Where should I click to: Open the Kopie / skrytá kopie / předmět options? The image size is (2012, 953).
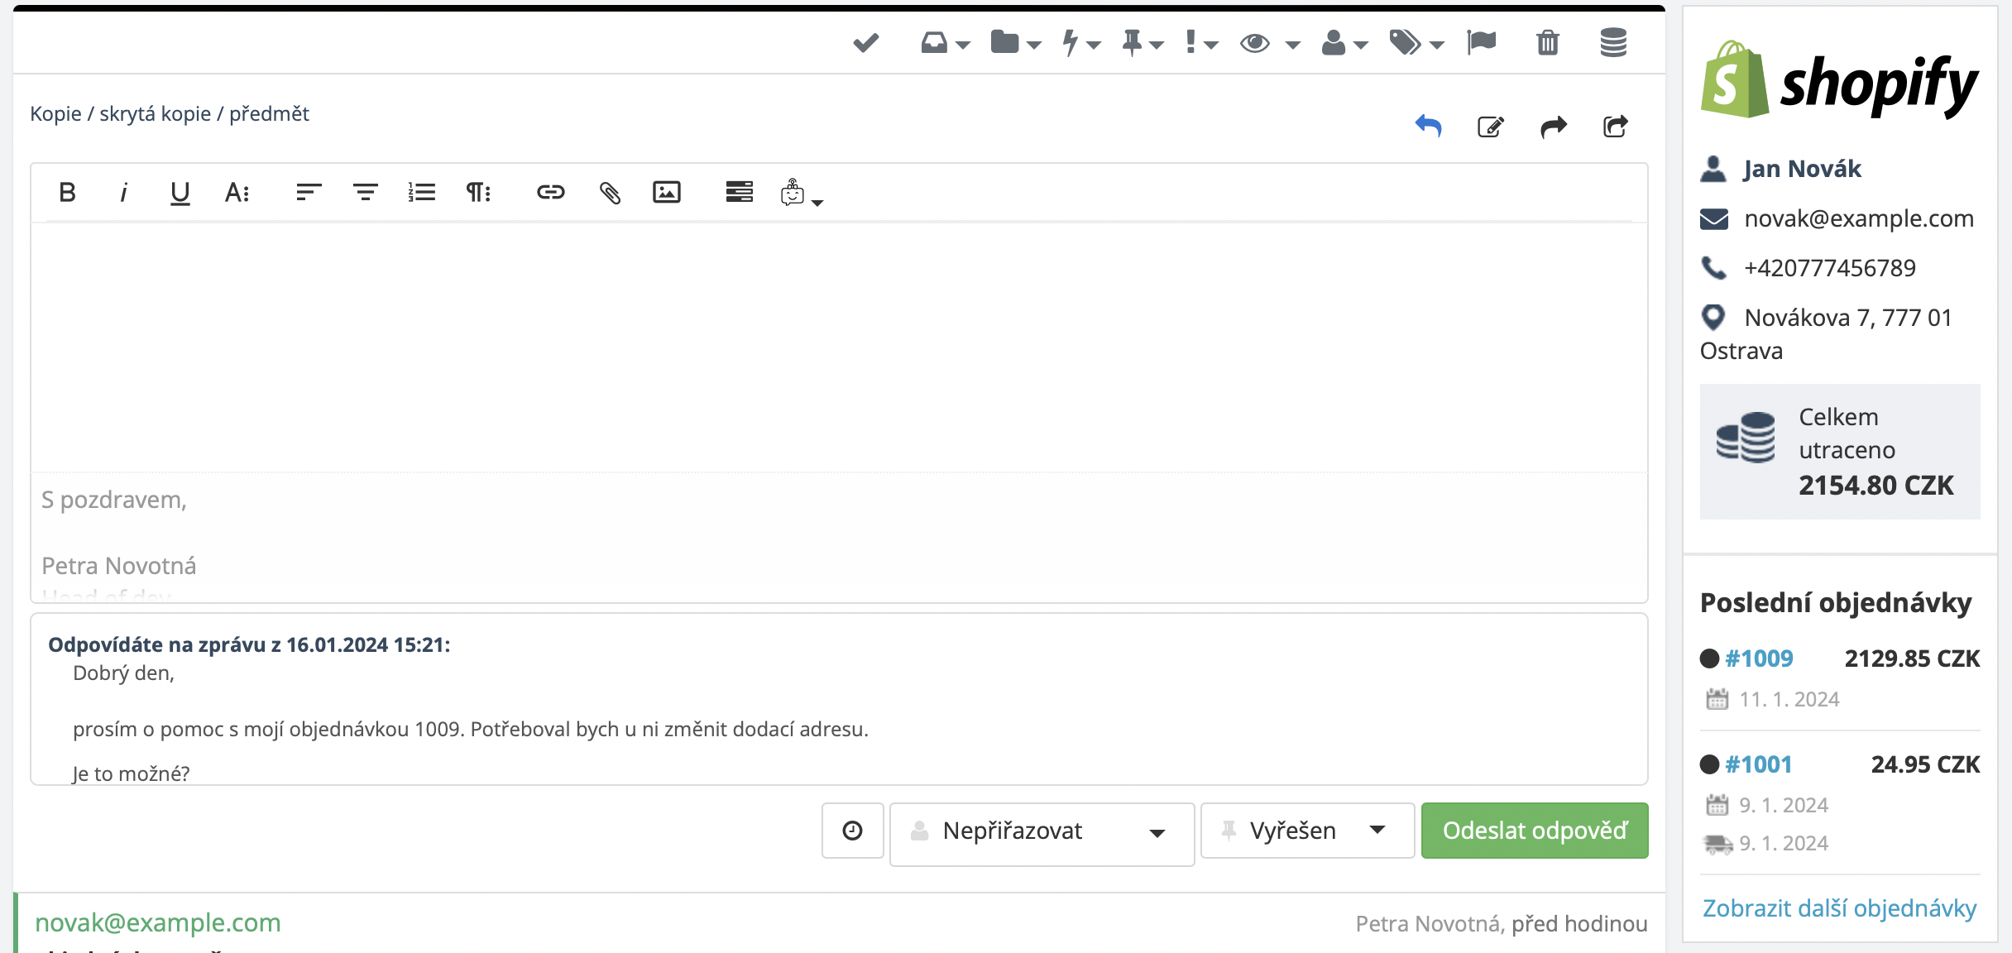tap(170, 113)
